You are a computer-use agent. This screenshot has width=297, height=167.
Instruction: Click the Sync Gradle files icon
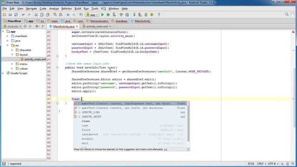pos(134,14)
